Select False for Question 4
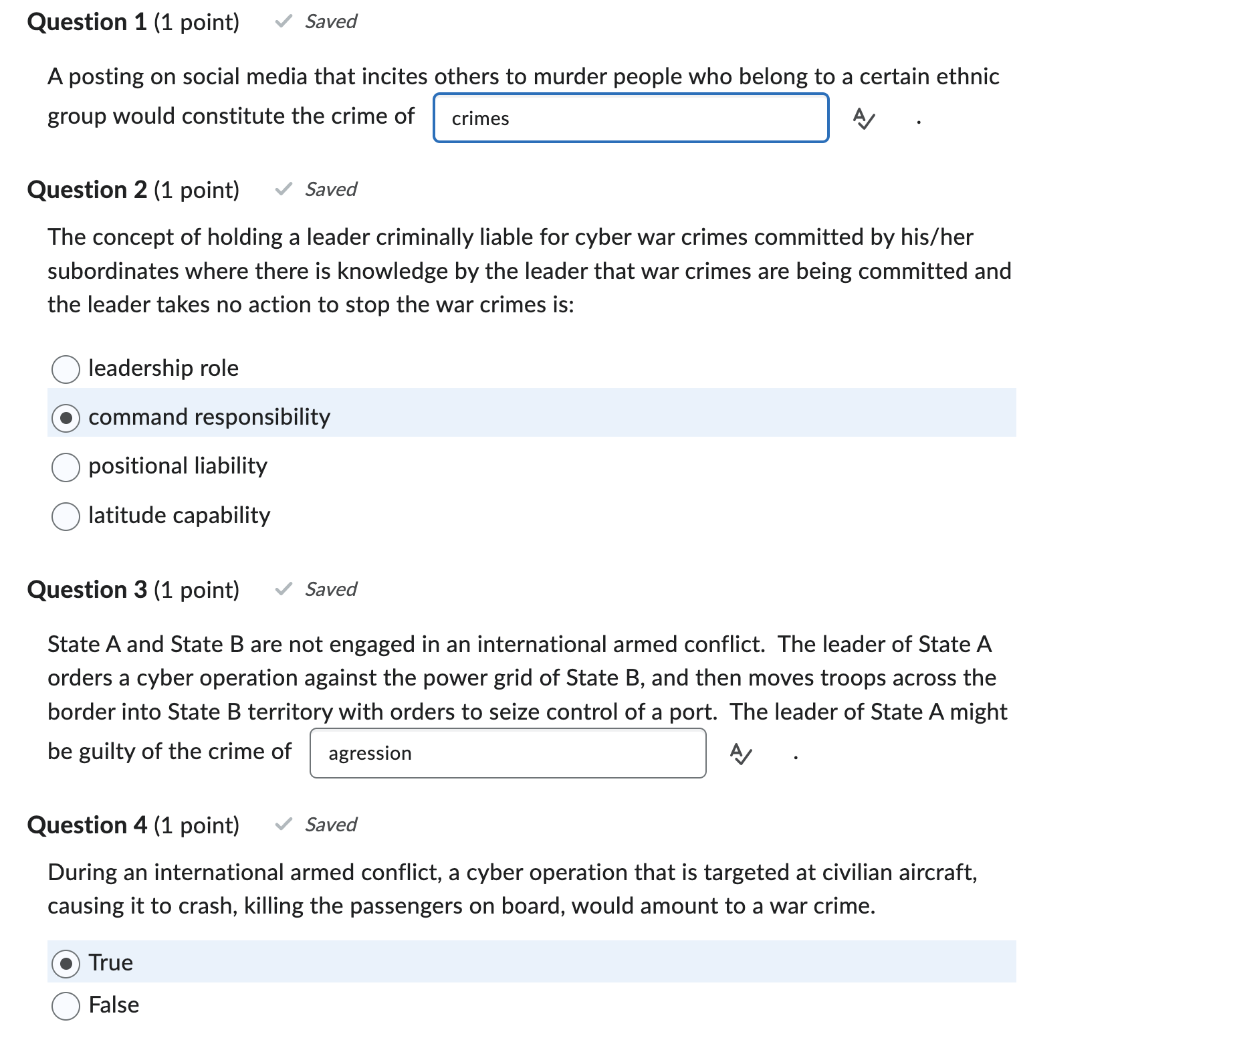The image size is (1233, 1042). (66, 1005)
